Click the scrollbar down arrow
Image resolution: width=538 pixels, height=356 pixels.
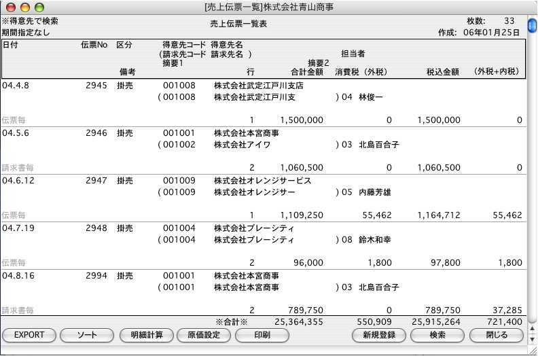point(532,338)
